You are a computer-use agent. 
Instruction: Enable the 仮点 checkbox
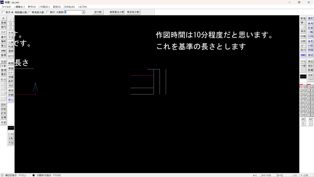[x=3, y=12]
